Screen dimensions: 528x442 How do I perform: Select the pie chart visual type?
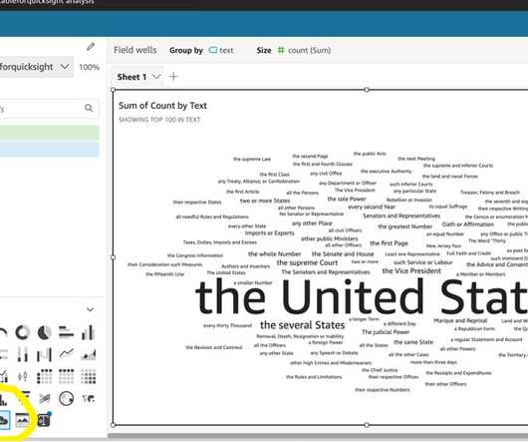(45, 332)
